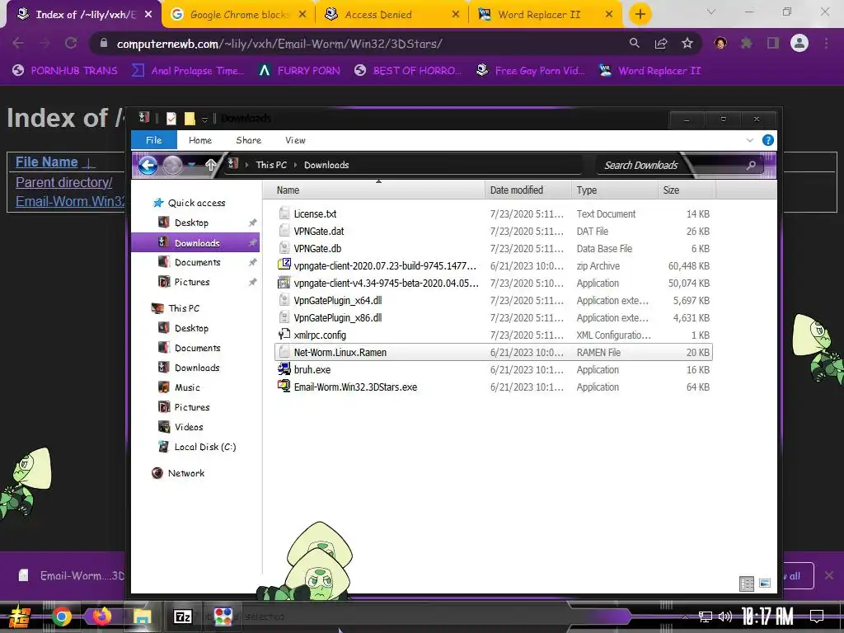Click the Start button on taskbar

[20, 617]
